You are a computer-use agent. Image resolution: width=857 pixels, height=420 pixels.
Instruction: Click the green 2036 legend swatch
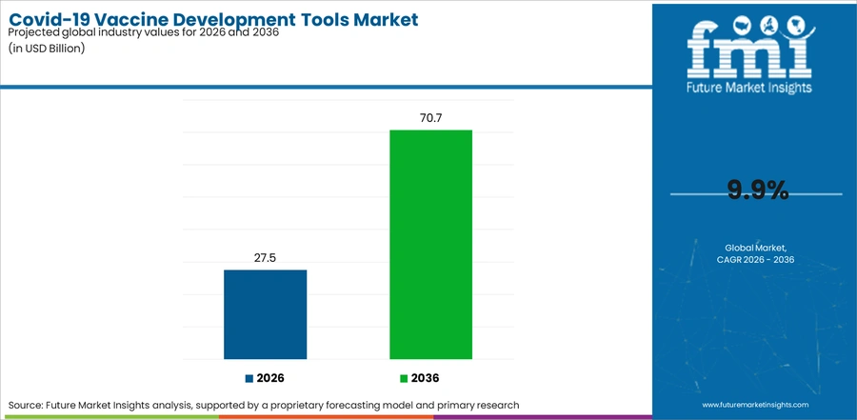point(404,378)
